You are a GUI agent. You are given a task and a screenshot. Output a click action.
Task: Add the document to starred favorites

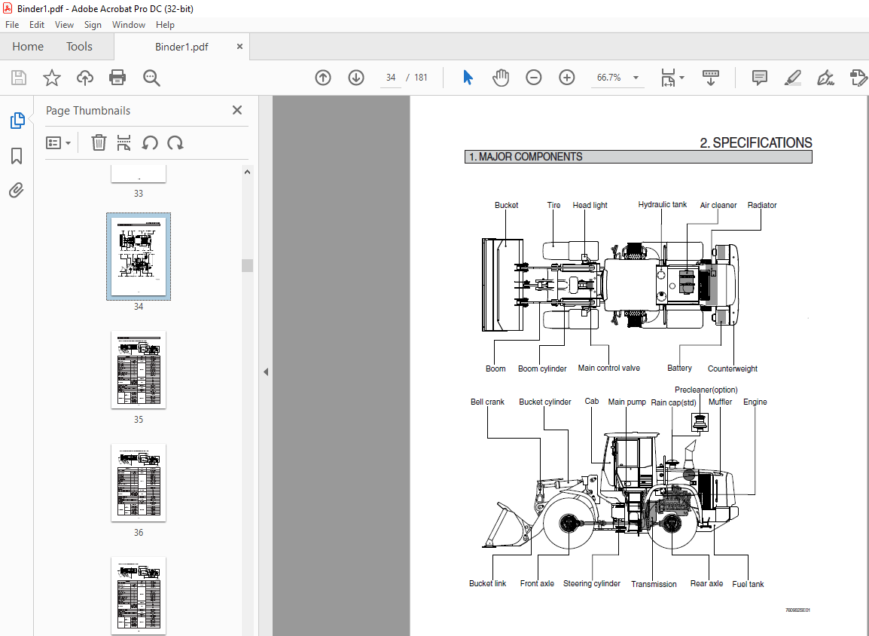[51, 78]
